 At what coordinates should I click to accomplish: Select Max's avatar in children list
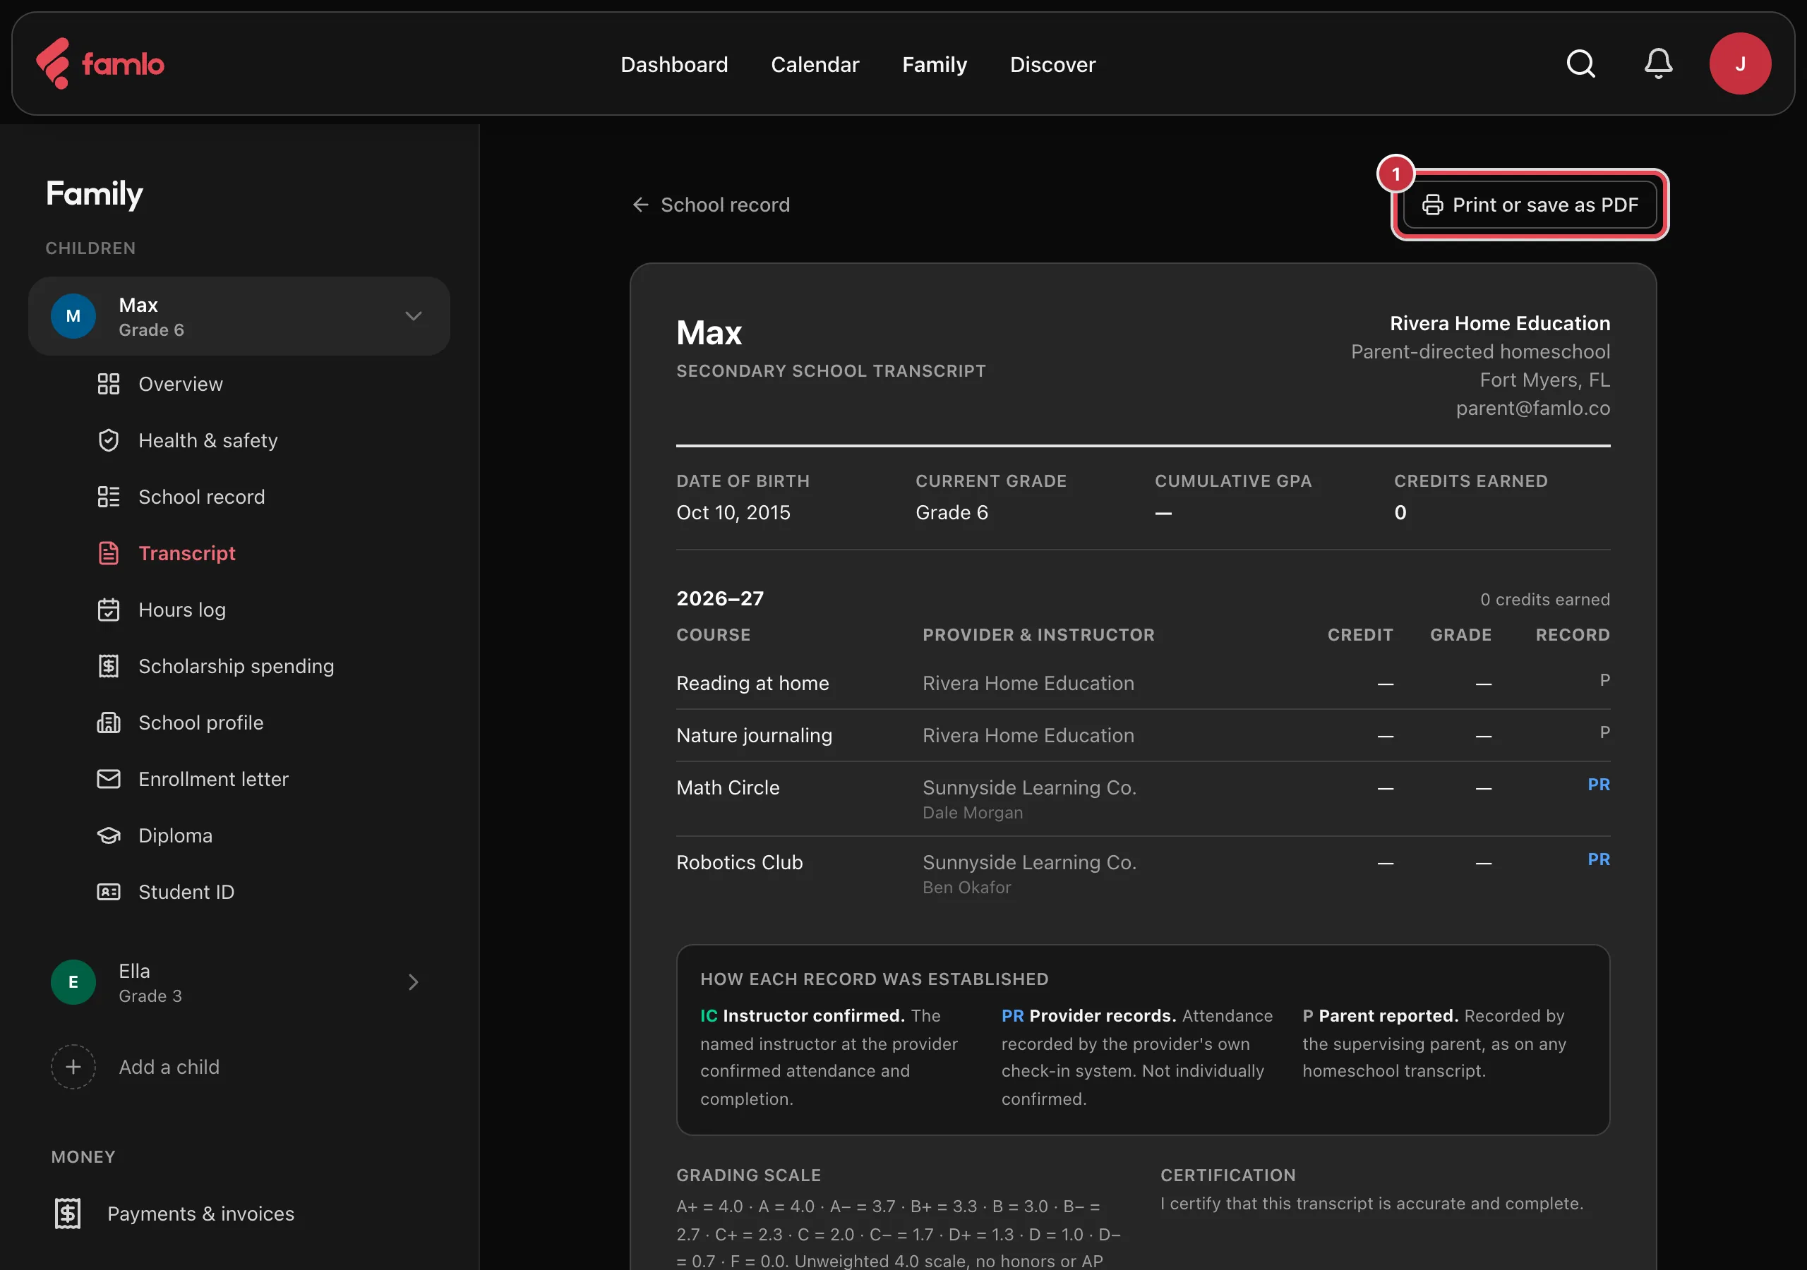coord(73,316)
